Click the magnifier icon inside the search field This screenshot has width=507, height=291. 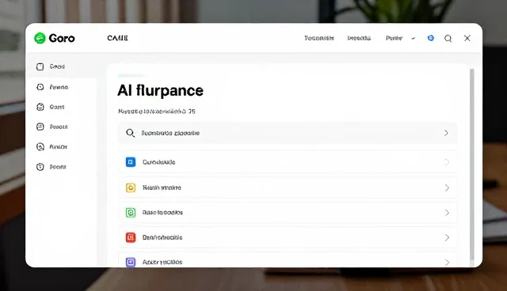pos(130,133)
